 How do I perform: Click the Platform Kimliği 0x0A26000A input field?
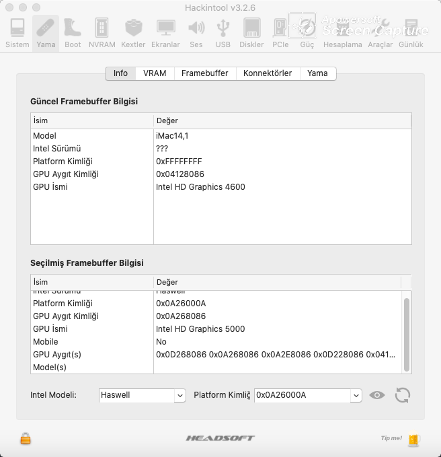click(303, 395)
